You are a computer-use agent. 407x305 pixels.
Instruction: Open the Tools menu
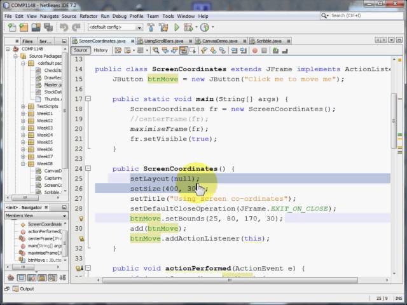[x=168, y=16]
